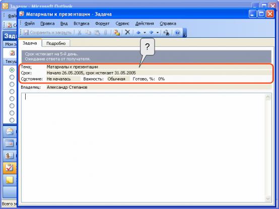This screenshot has height=209, width=279.
Task: Open Calendar in Outlook navigation pane
Action: 10,144
